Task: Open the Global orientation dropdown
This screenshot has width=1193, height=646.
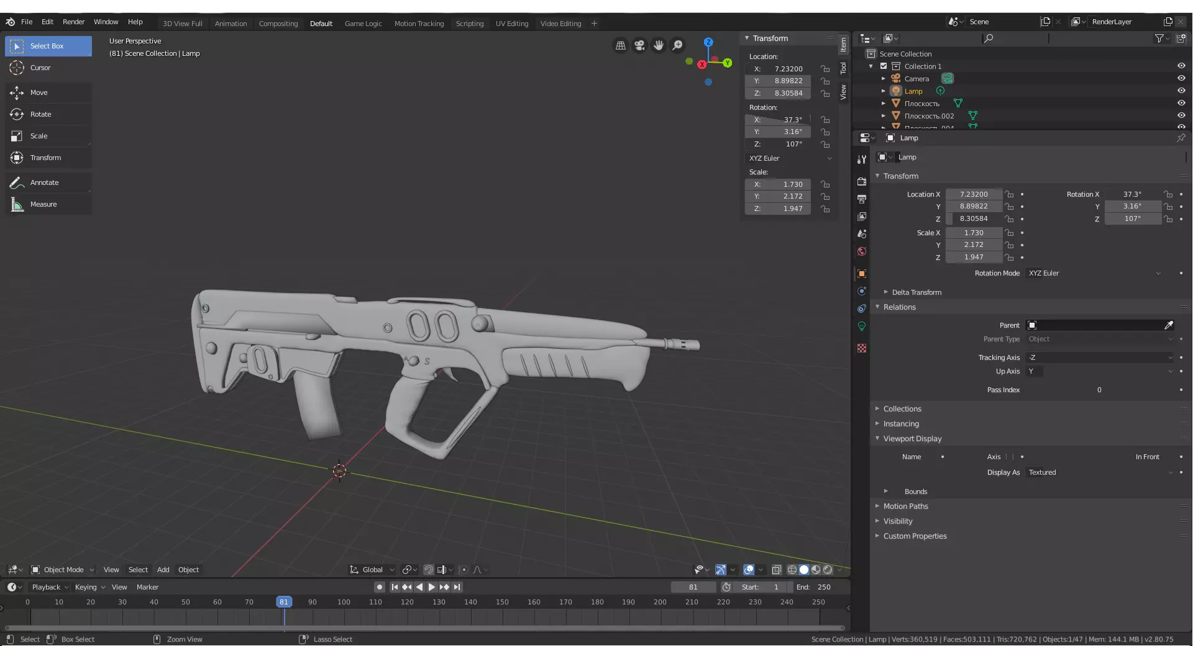Action: point(372,570)
